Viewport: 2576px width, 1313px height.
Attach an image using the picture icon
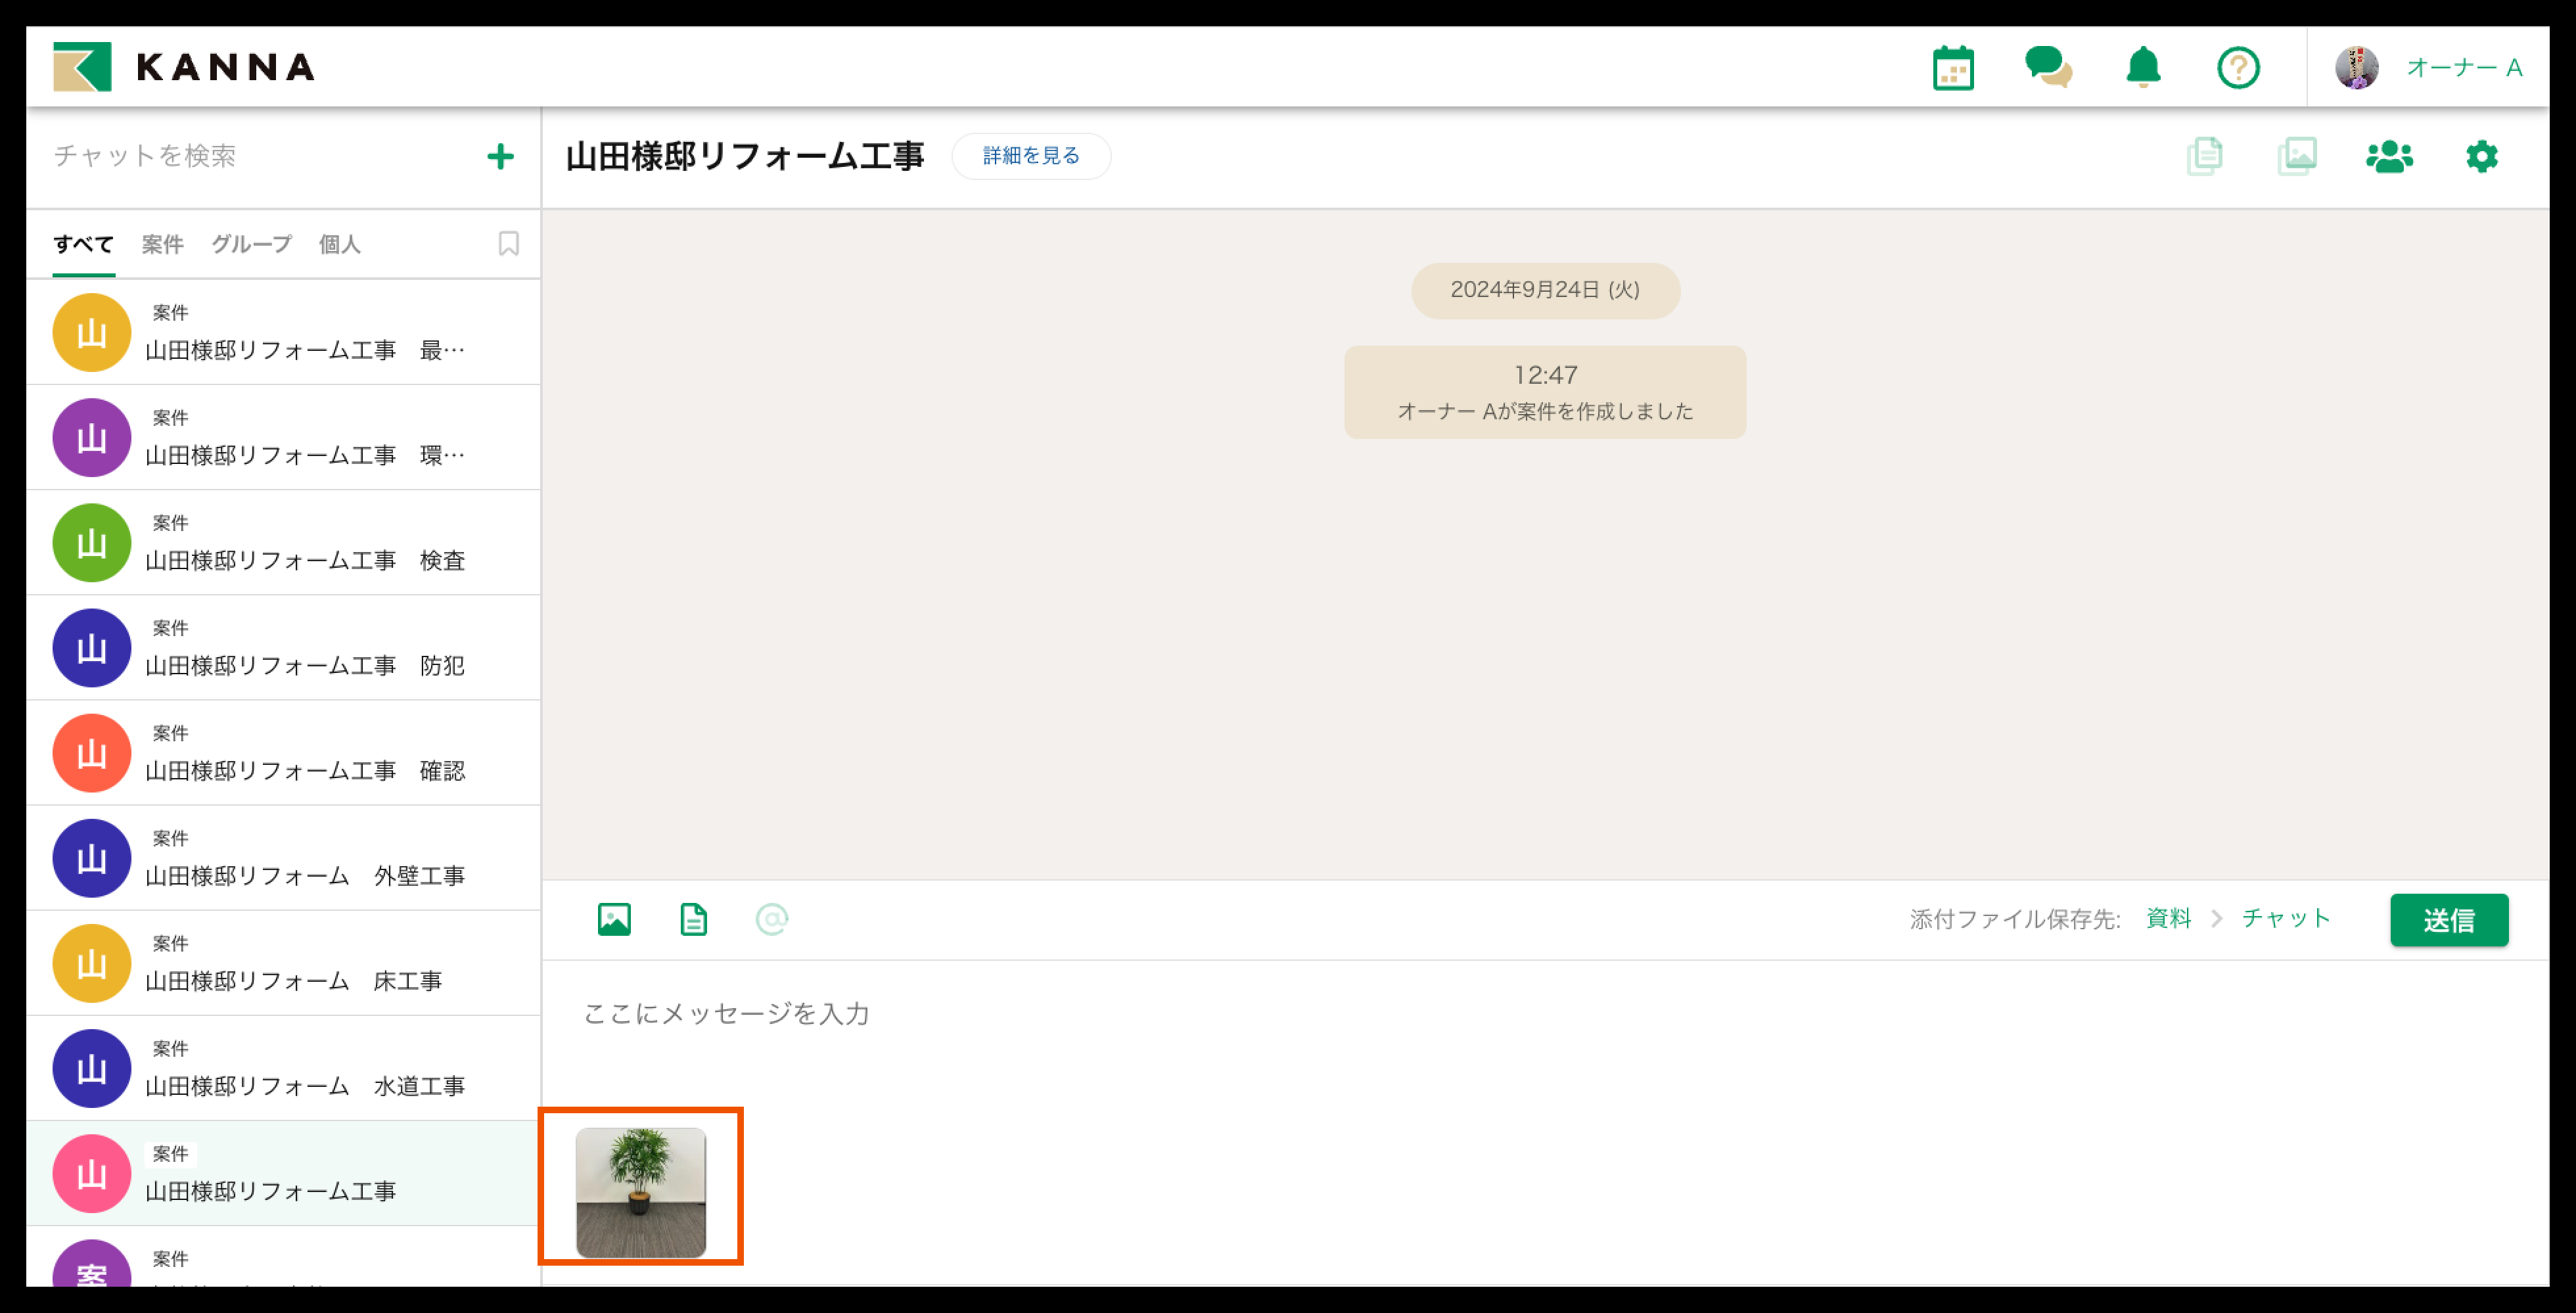614,919
